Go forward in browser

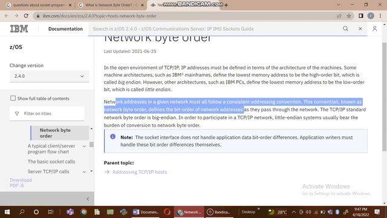16,16
